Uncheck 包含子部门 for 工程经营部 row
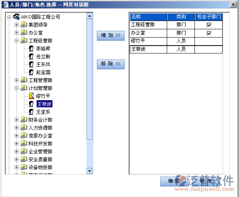Screen dimensions: 239x197 (209, 25)
